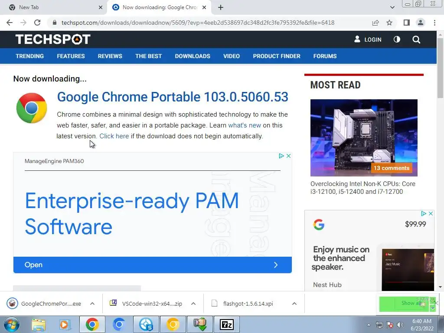
Task: Toggle dark mode contrast icon
Action: click(x=397, y=39)
